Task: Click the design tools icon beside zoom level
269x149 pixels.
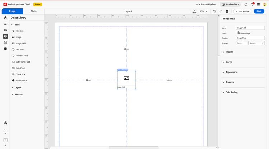Action: coord(194,11)
